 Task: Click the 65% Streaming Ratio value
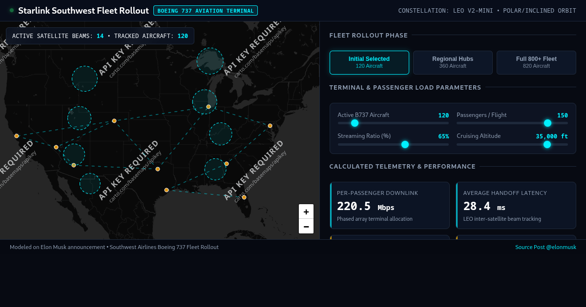pos(443,136)
